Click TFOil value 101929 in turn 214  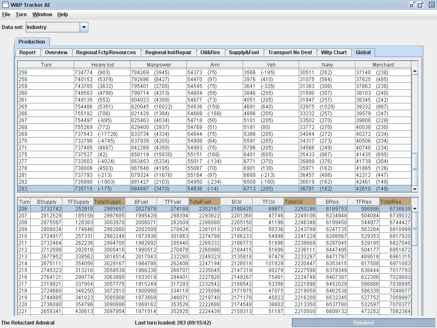(268, 264)
